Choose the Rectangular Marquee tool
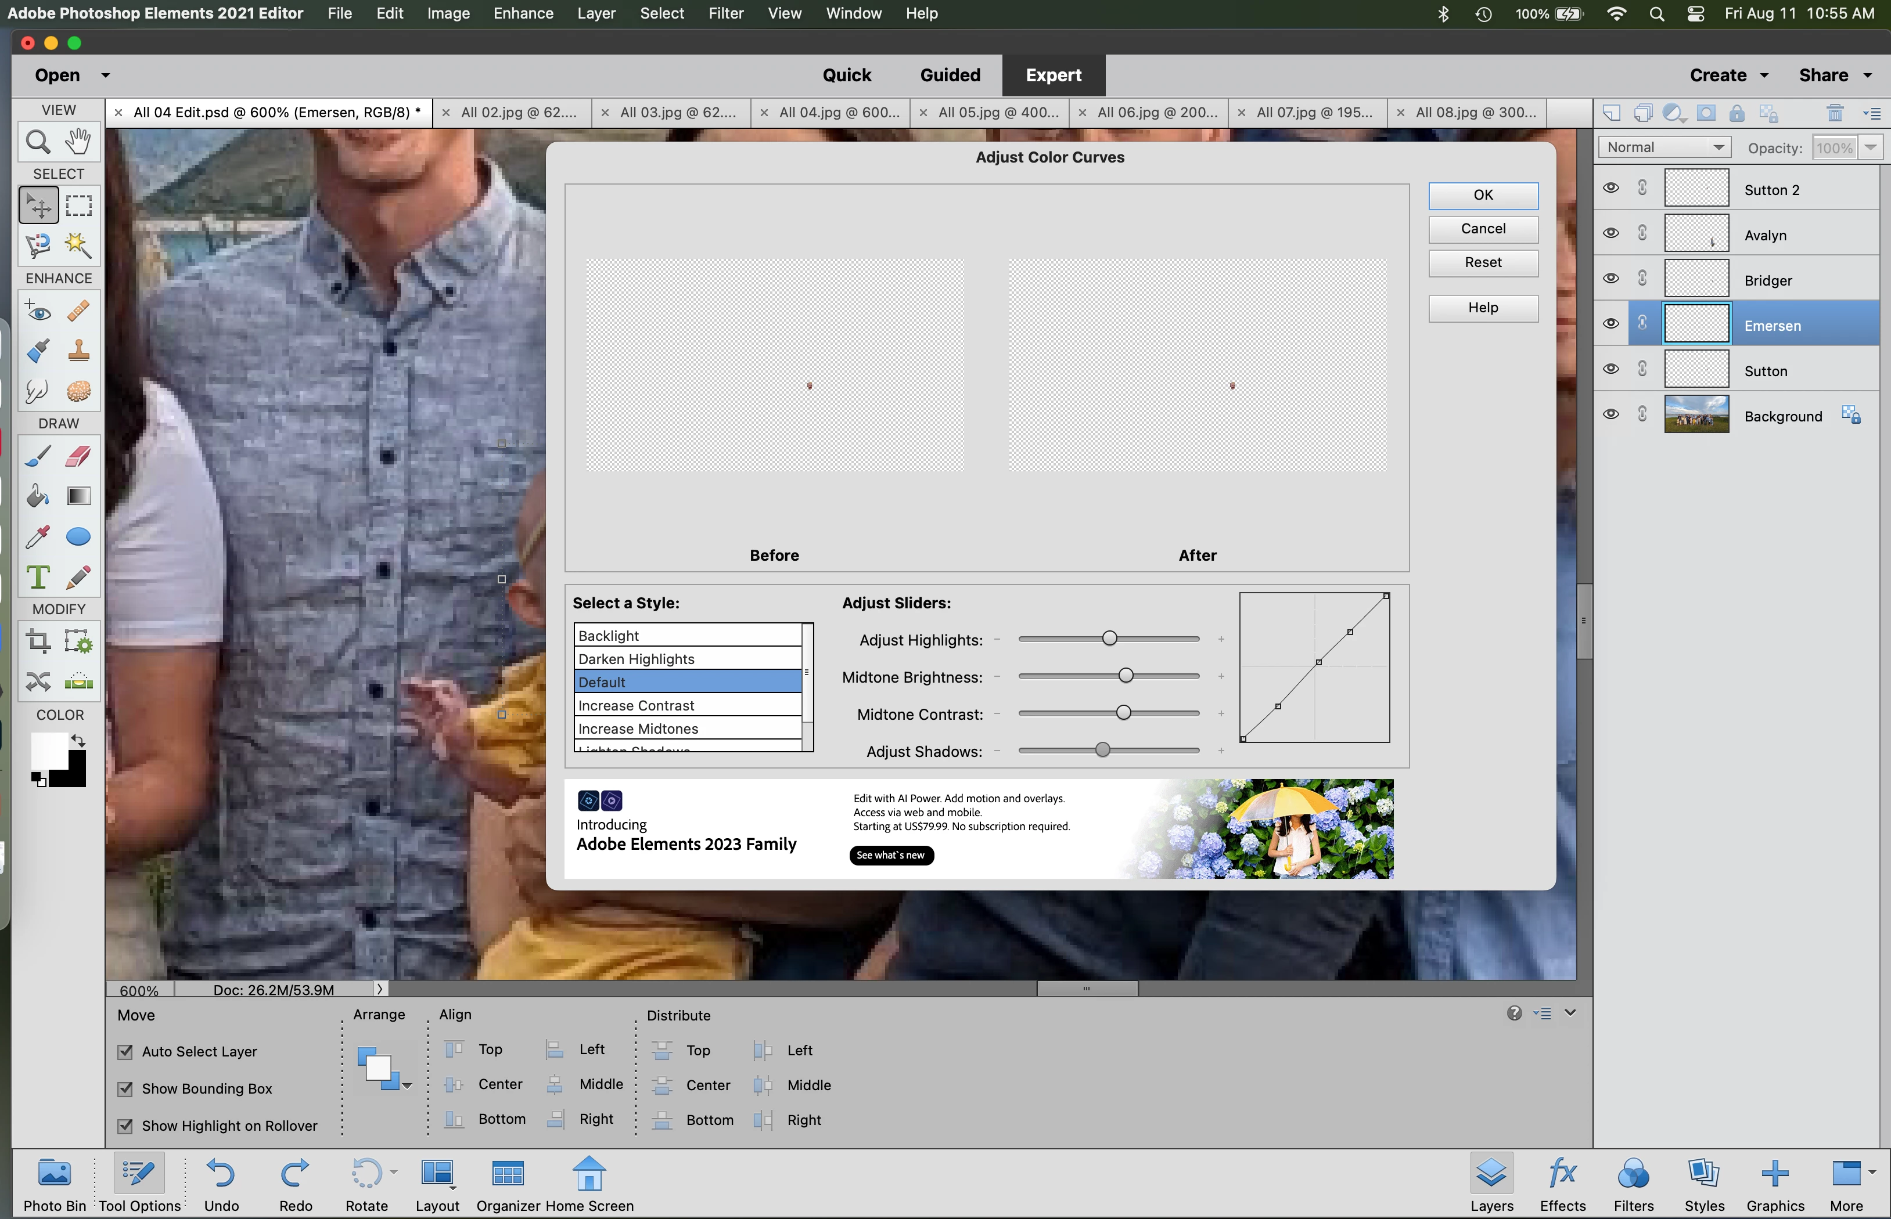Image resolution: width=1891 pixels, height=1219 pixels. (78, 206)
